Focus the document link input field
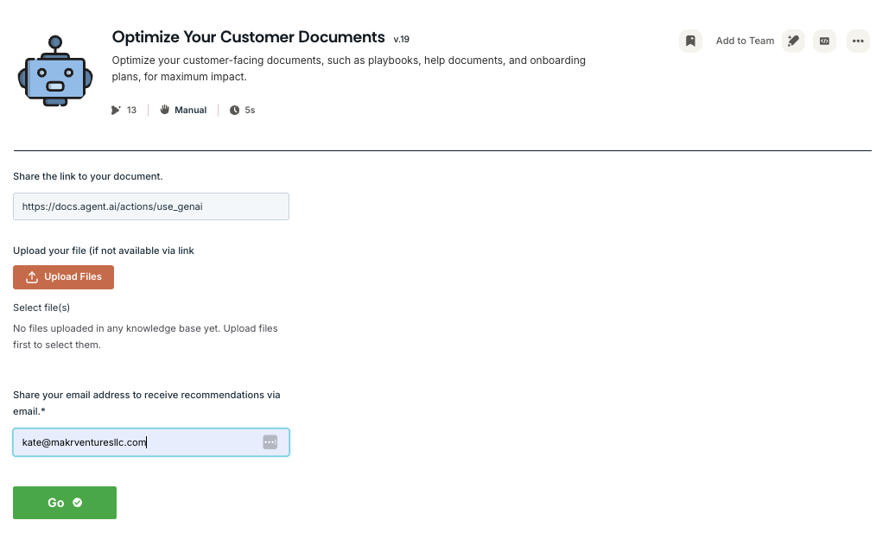876x533 pixels. tap(150, 206)
